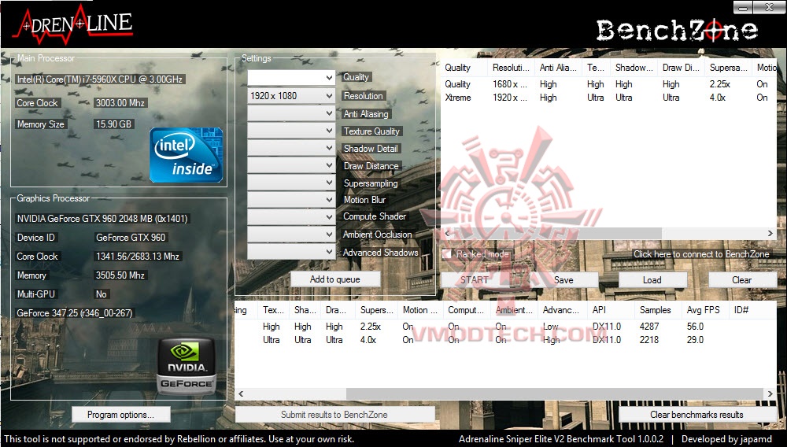Click the results Avg FPS column header
Image resolution: width=787 pixels, height=447 pixels.
click(x=704, y=310)
